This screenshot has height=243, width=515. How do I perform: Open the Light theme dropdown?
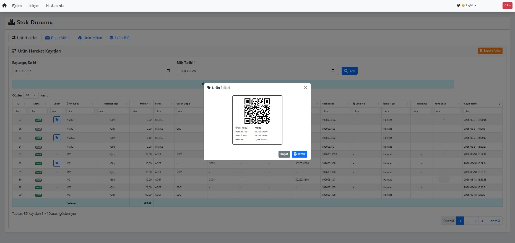[x=469, y=5]
